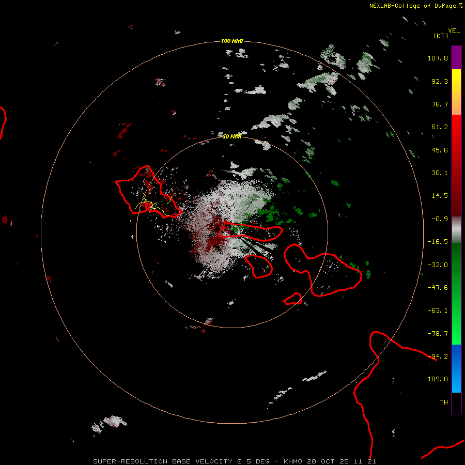Click the -16.5 legend value

click(x=438, y=242)
